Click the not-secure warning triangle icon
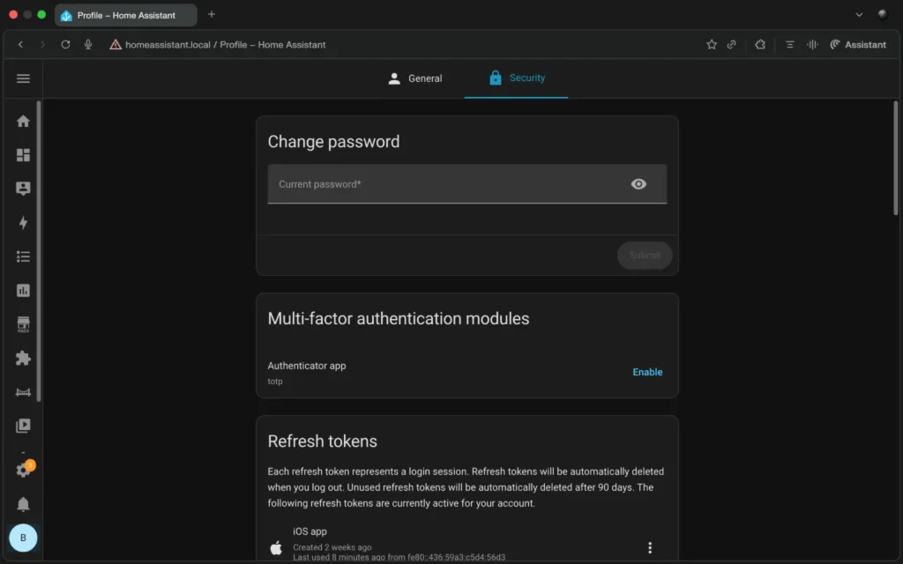The height and width of the screenshot is (564, 903). pyautogui.click(x=116, y=44)
